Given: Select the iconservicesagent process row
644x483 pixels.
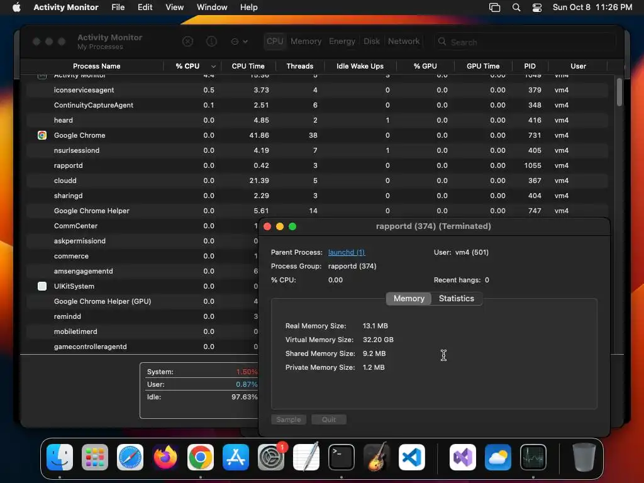Looking at the screenshot, I should click(x=317, y=90).
